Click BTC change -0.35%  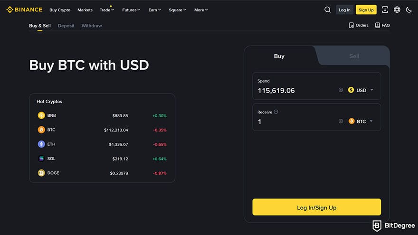(160, 130)
